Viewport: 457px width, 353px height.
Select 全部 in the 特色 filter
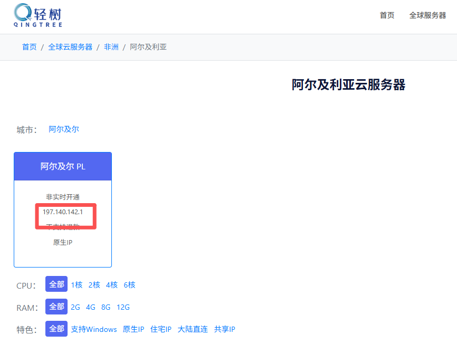point(56,329)
